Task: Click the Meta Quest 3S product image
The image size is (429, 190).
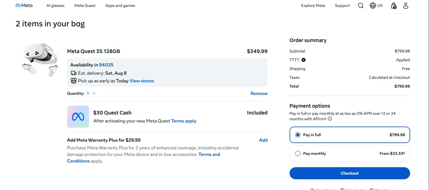Action: click(40, 60)
